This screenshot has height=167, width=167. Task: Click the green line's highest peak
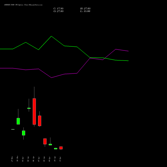point(51,36)
